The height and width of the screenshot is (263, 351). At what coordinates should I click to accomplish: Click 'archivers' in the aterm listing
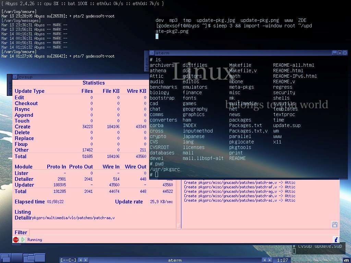coord(162,65)
